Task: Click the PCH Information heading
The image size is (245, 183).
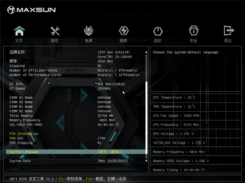Action: pos(24,134)
